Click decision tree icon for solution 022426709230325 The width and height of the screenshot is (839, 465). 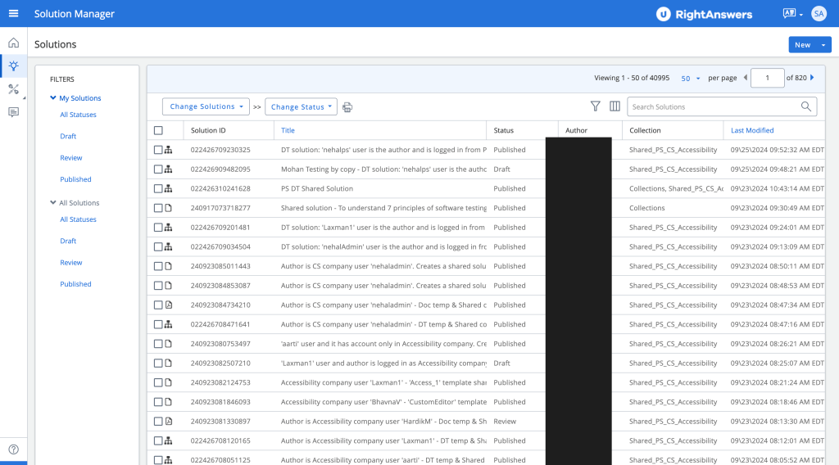point(169,150)
